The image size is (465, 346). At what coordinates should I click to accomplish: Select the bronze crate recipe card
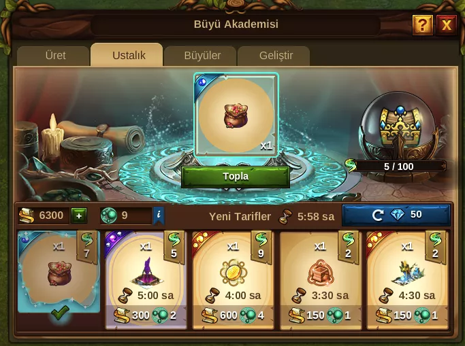(x=320, y=280)
